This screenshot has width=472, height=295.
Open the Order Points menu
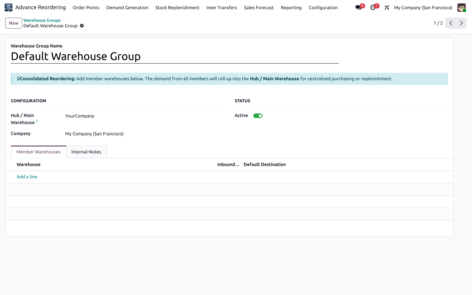point(86,8)
